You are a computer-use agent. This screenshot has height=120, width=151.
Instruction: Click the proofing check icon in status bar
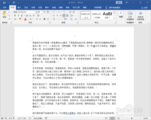click(30, 118)
